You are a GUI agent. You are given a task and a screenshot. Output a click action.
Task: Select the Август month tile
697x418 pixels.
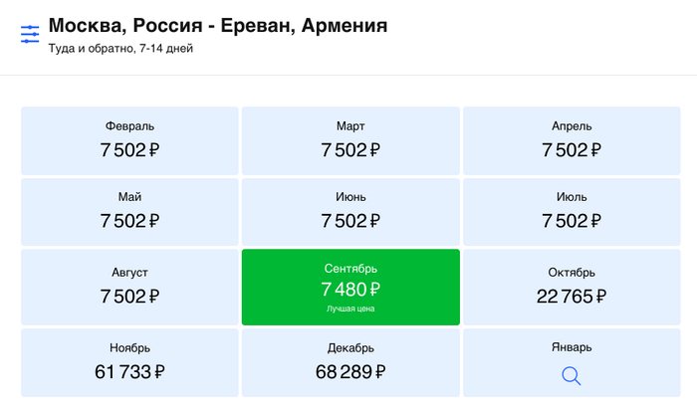[129, 287]
